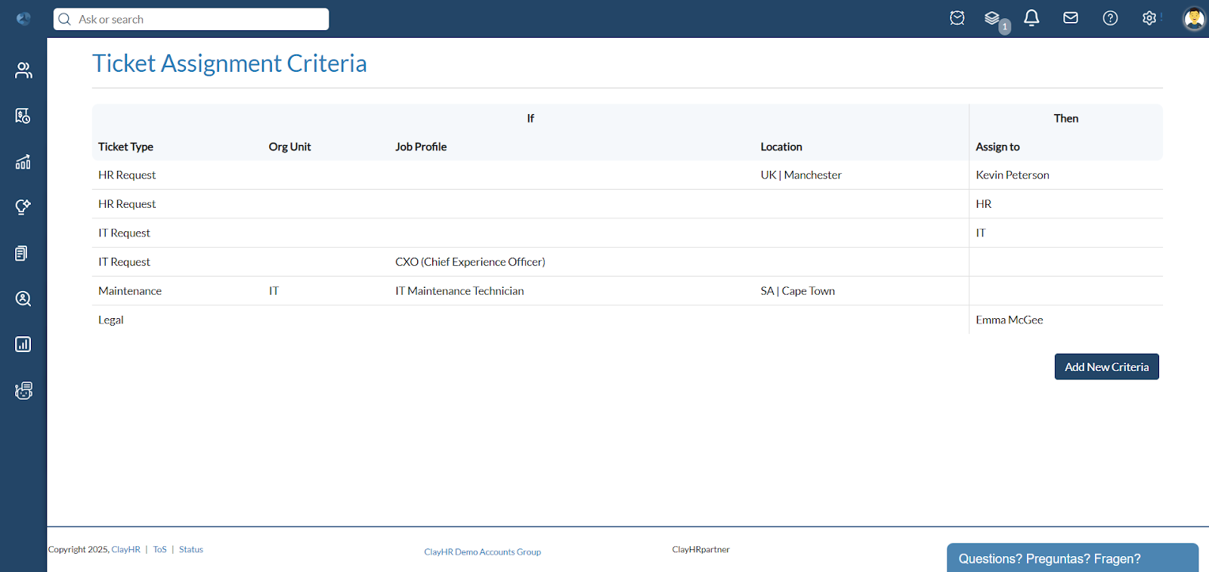1209x572 pixels.
Task: Click the Ticket Assignment Criteria heading
Action: click(230, 63)
